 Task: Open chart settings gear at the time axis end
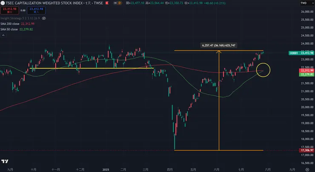pos(307,169)
